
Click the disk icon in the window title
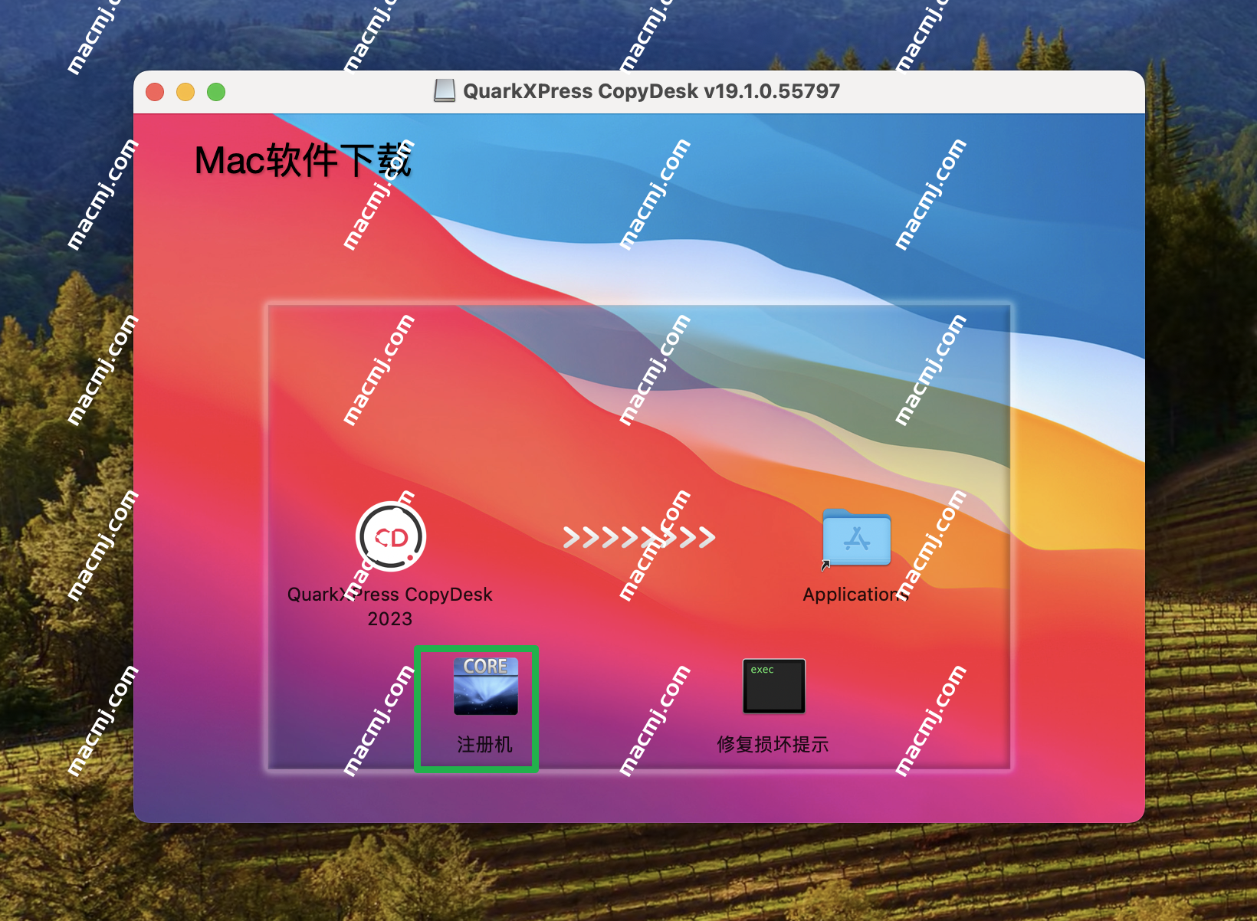[445, 91]
